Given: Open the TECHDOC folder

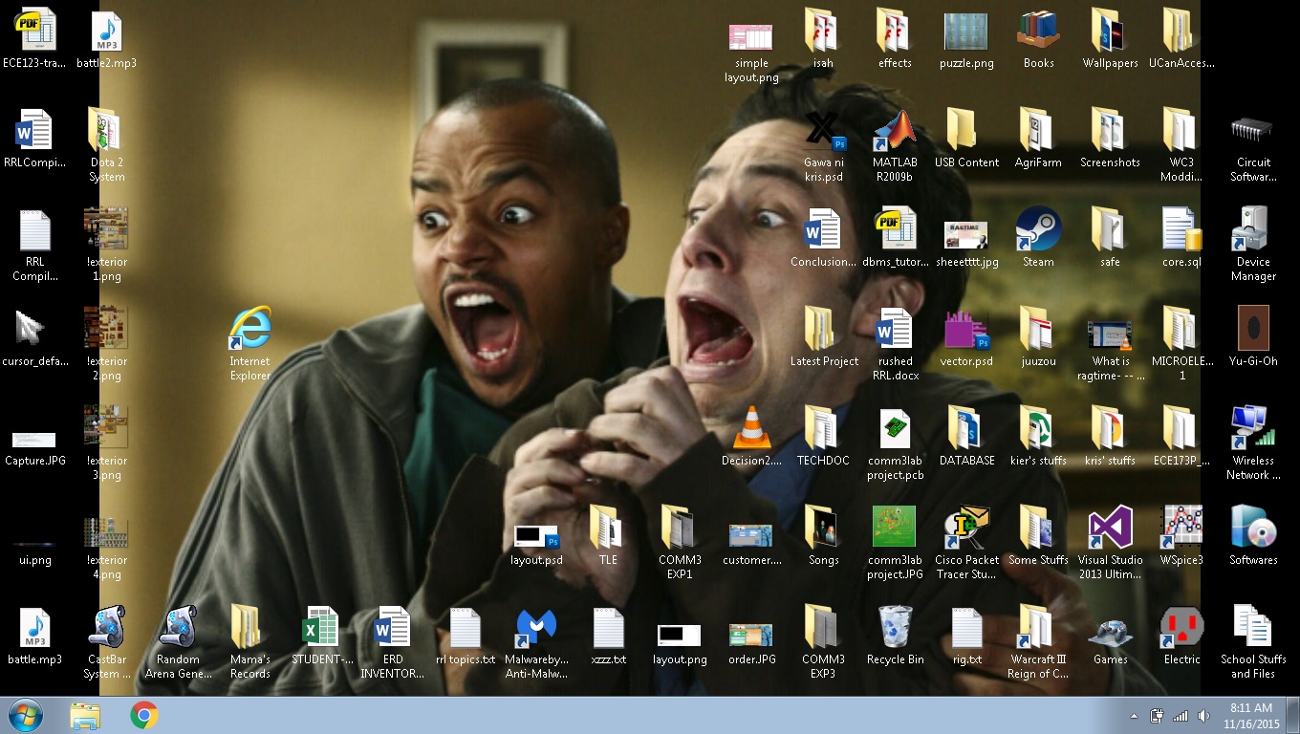Looking at the screenshot, I should tap(823, 429).
